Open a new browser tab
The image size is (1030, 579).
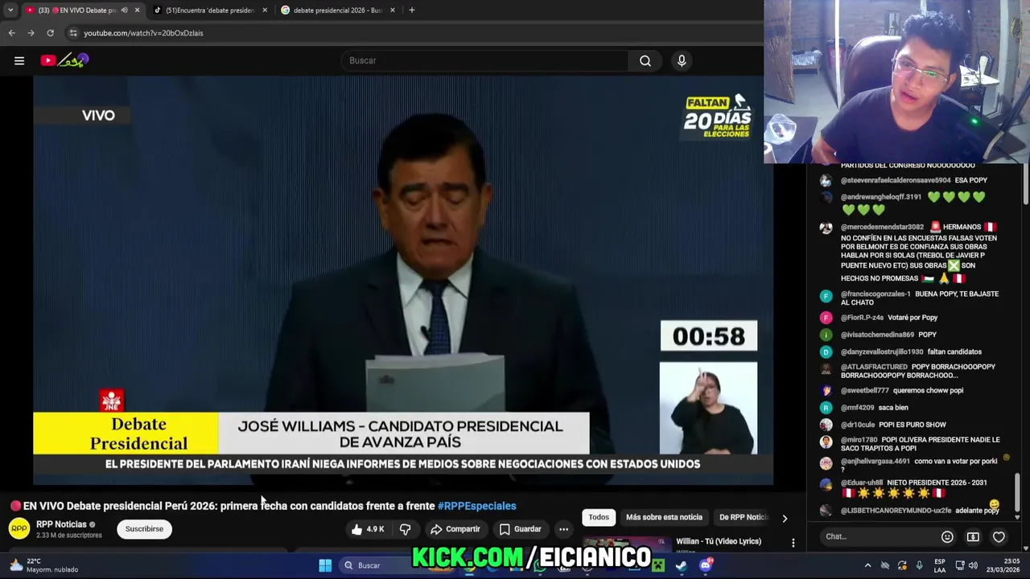411,10
